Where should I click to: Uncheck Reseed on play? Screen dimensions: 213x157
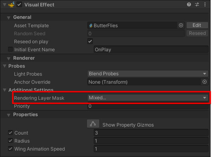pos(90,41)
